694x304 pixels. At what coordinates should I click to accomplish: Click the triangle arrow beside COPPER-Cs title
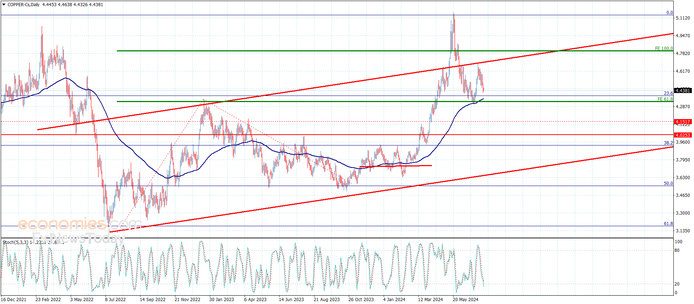[x=4, y=5]
